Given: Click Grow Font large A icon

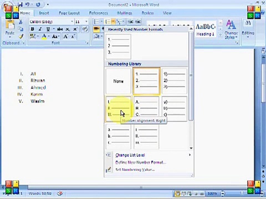Looking at the screenshot, I should click(65, 36).
